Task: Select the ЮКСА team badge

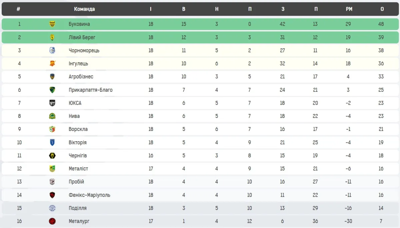Action: tap(52, 103)
